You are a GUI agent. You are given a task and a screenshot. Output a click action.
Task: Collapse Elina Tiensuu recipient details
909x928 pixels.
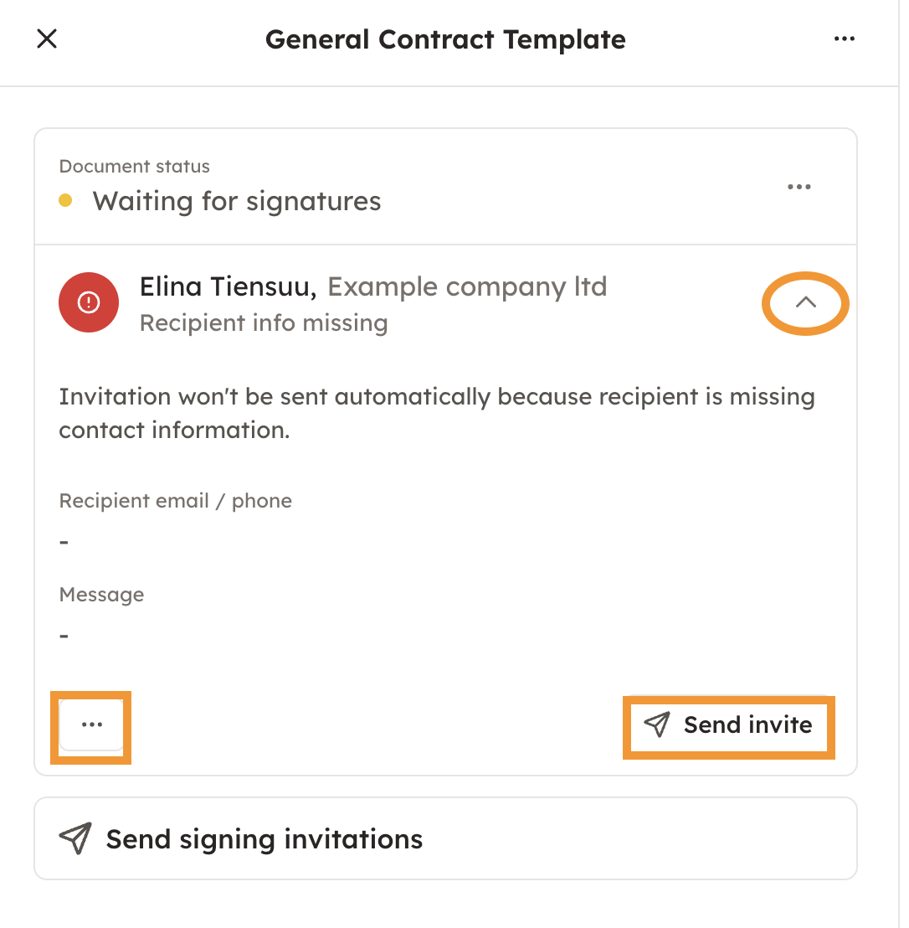[x=805, y=303]
